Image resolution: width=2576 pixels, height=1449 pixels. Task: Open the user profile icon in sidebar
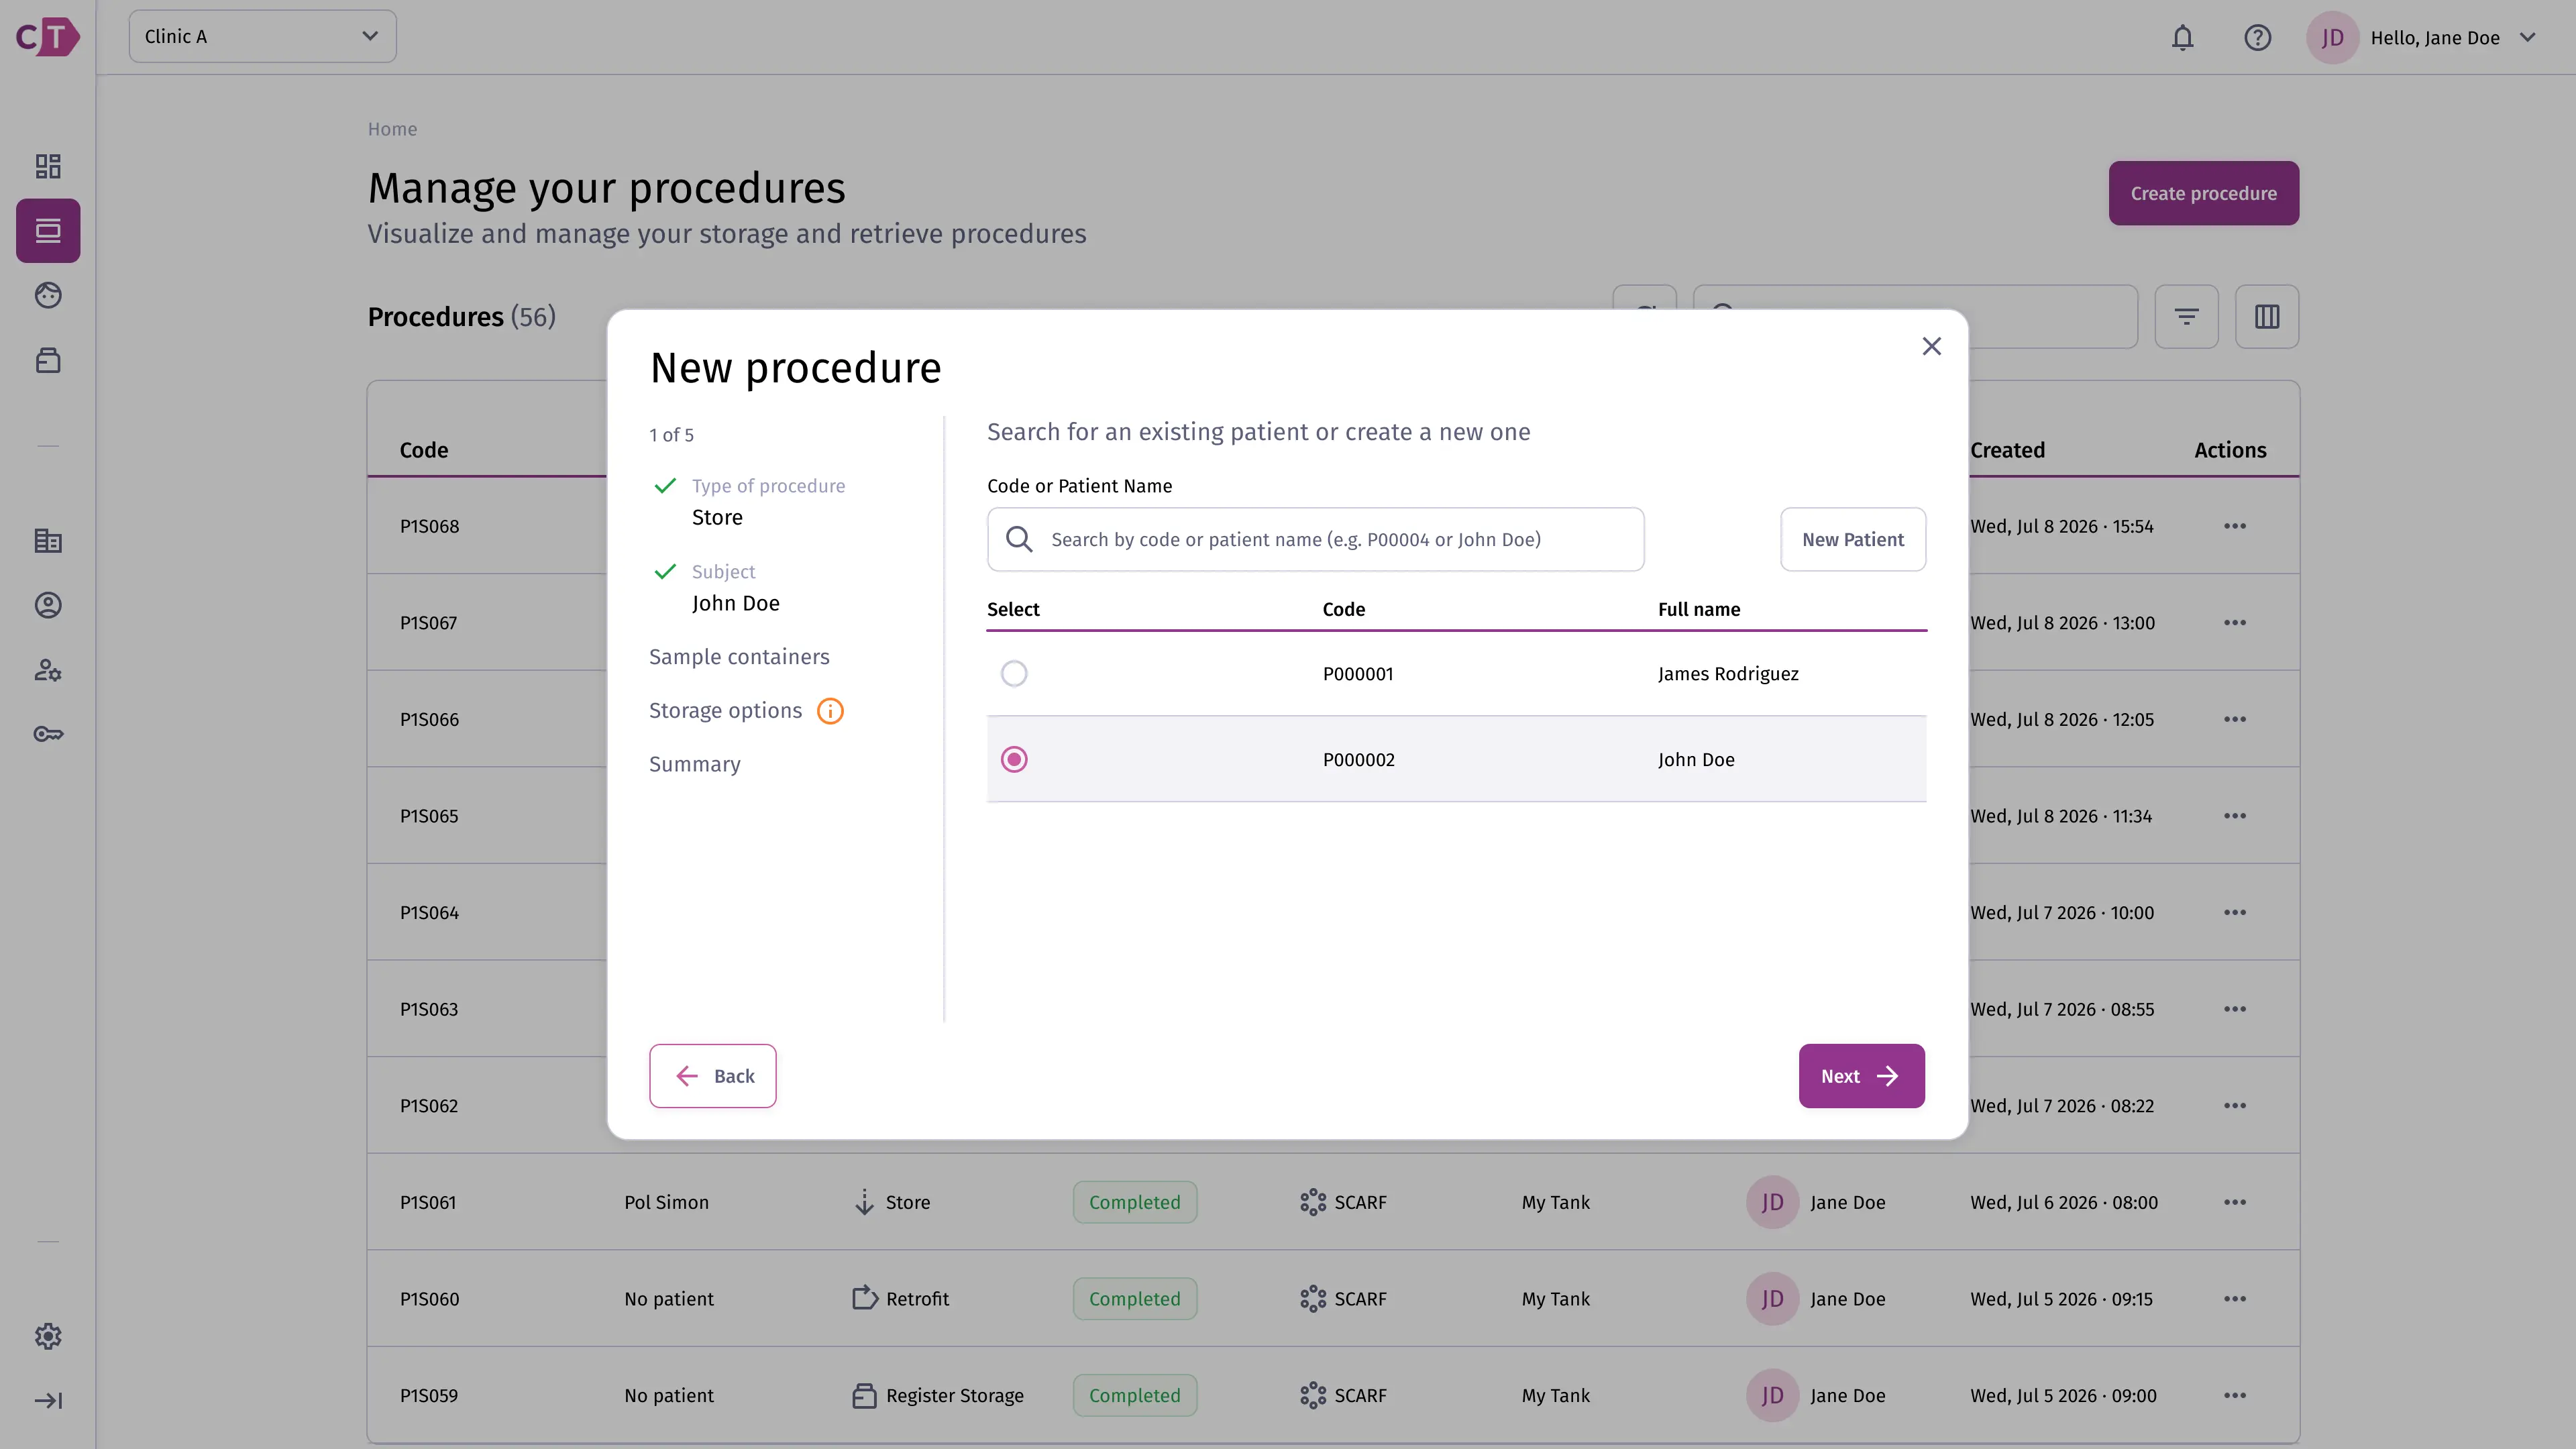click(x=48, y=605)
